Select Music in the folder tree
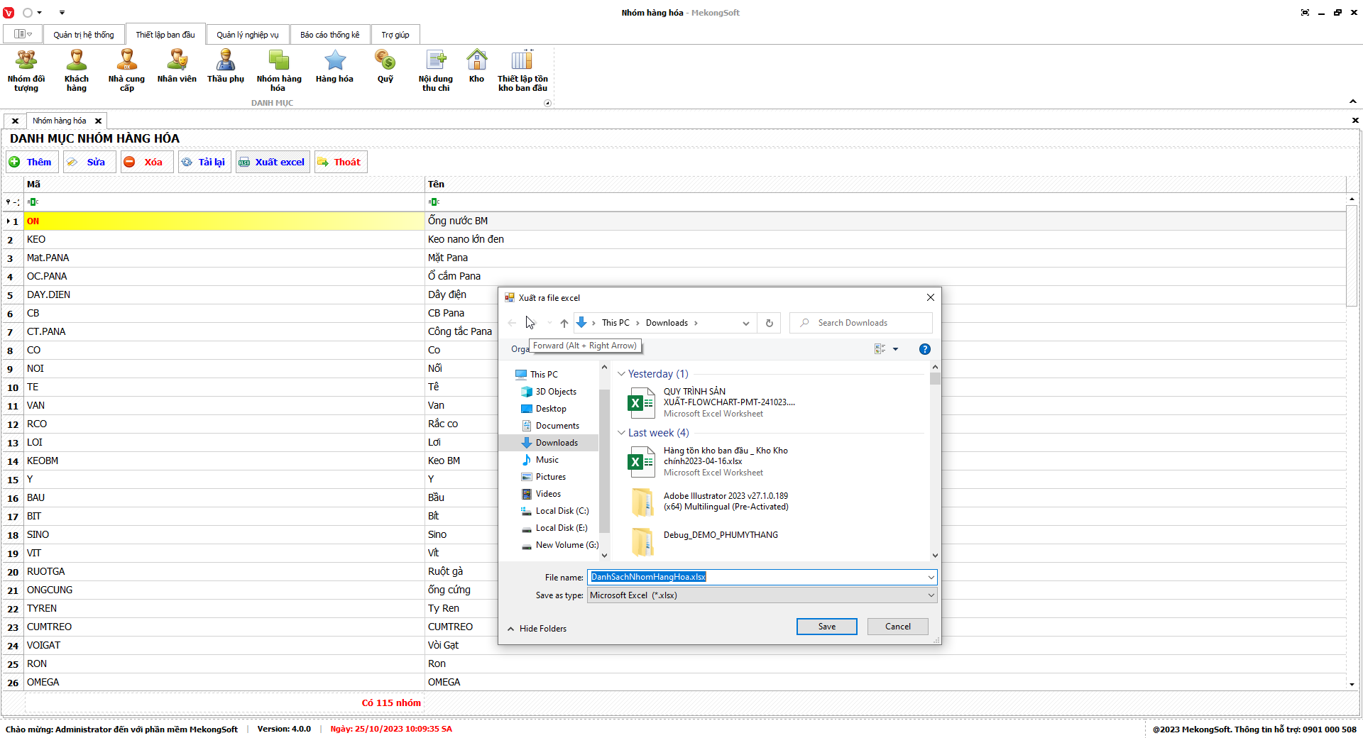1363x738 pixels. pos(547,460)
